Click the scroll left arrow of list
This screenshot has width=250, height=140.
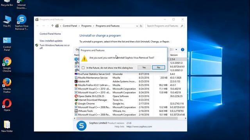[x=75, y=118]
